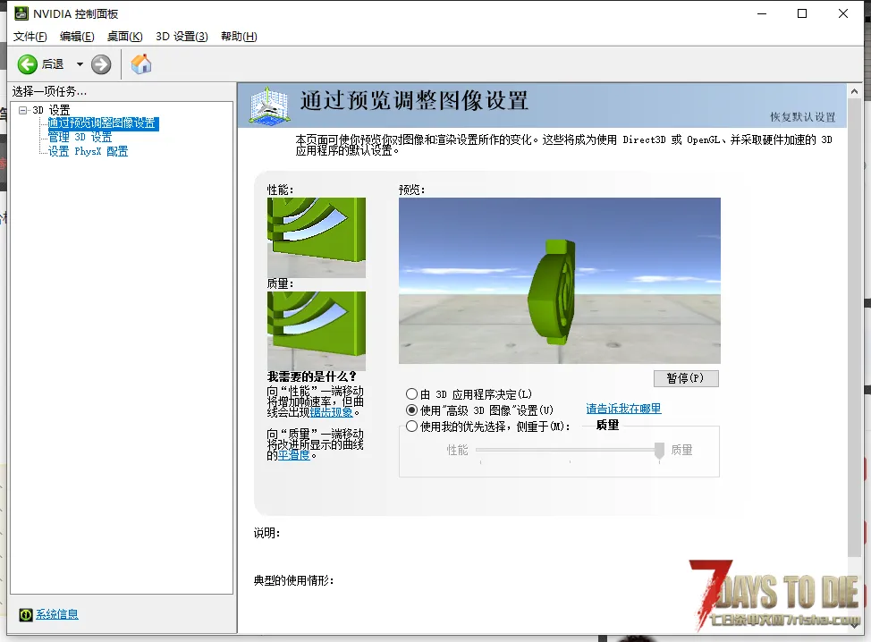This screenshot has width=871, height=642.
Task: Collapse the 3D 设置 tree node
Action: point(23,111)
